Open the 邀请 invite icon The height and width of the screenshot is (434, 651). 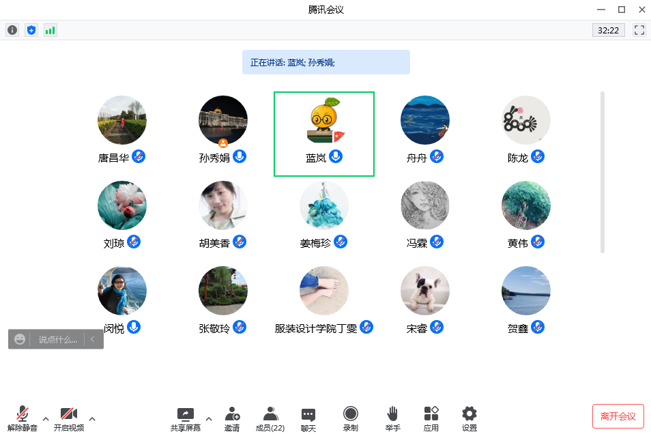pos(232,418)
